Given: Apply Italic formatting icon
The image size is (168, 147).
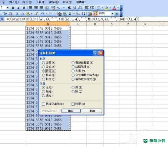Looking at the screenshot, I should click(x=18, y=8).
